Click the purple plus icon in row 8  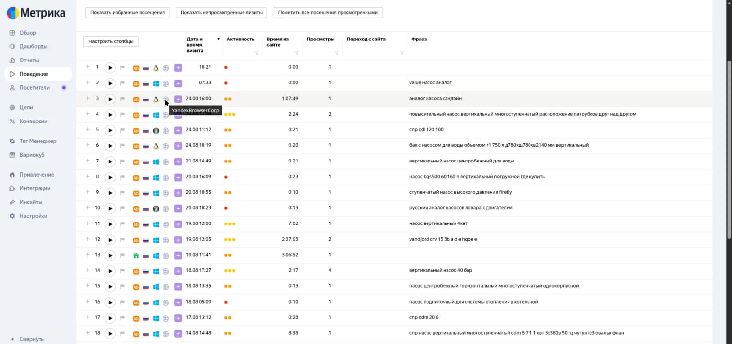(178, 177)
